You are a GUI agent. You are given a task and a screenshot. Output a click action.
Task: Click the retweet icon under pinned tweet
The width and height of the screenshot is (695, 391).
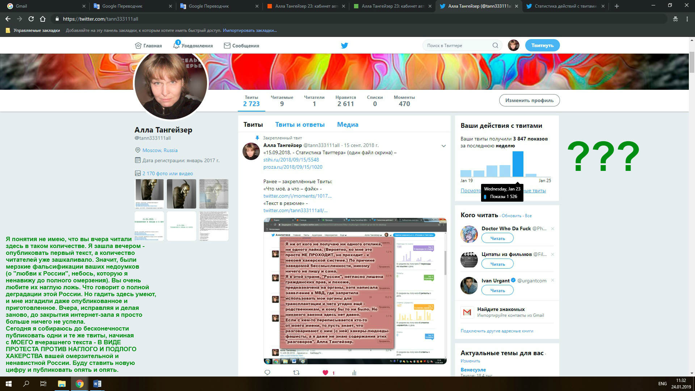[x=296, y=373]
